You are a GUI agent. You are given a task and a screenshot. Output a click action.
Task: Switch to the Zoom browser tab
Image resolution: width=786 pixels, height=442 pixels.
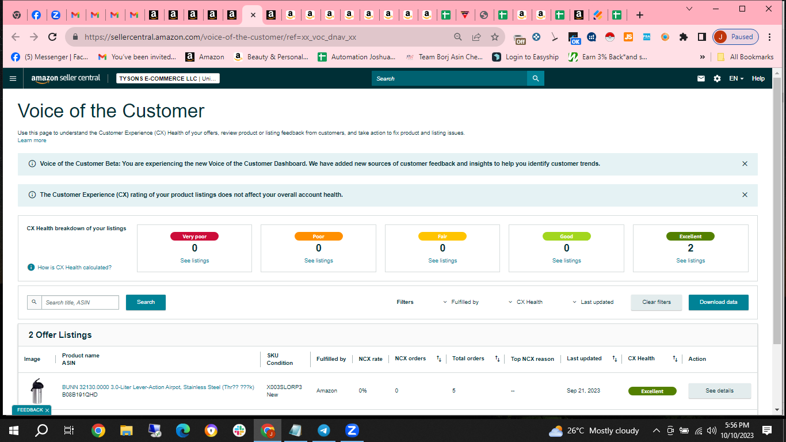55,16
